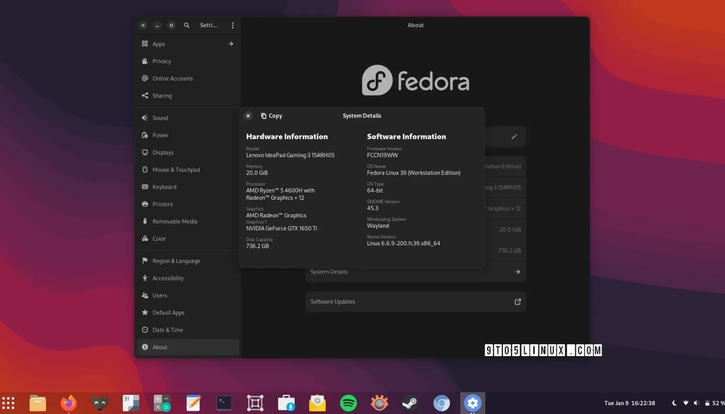The width and height of the screenshot is (725, 414).
Task: Copy system details to clipboard
Action: 271,116
